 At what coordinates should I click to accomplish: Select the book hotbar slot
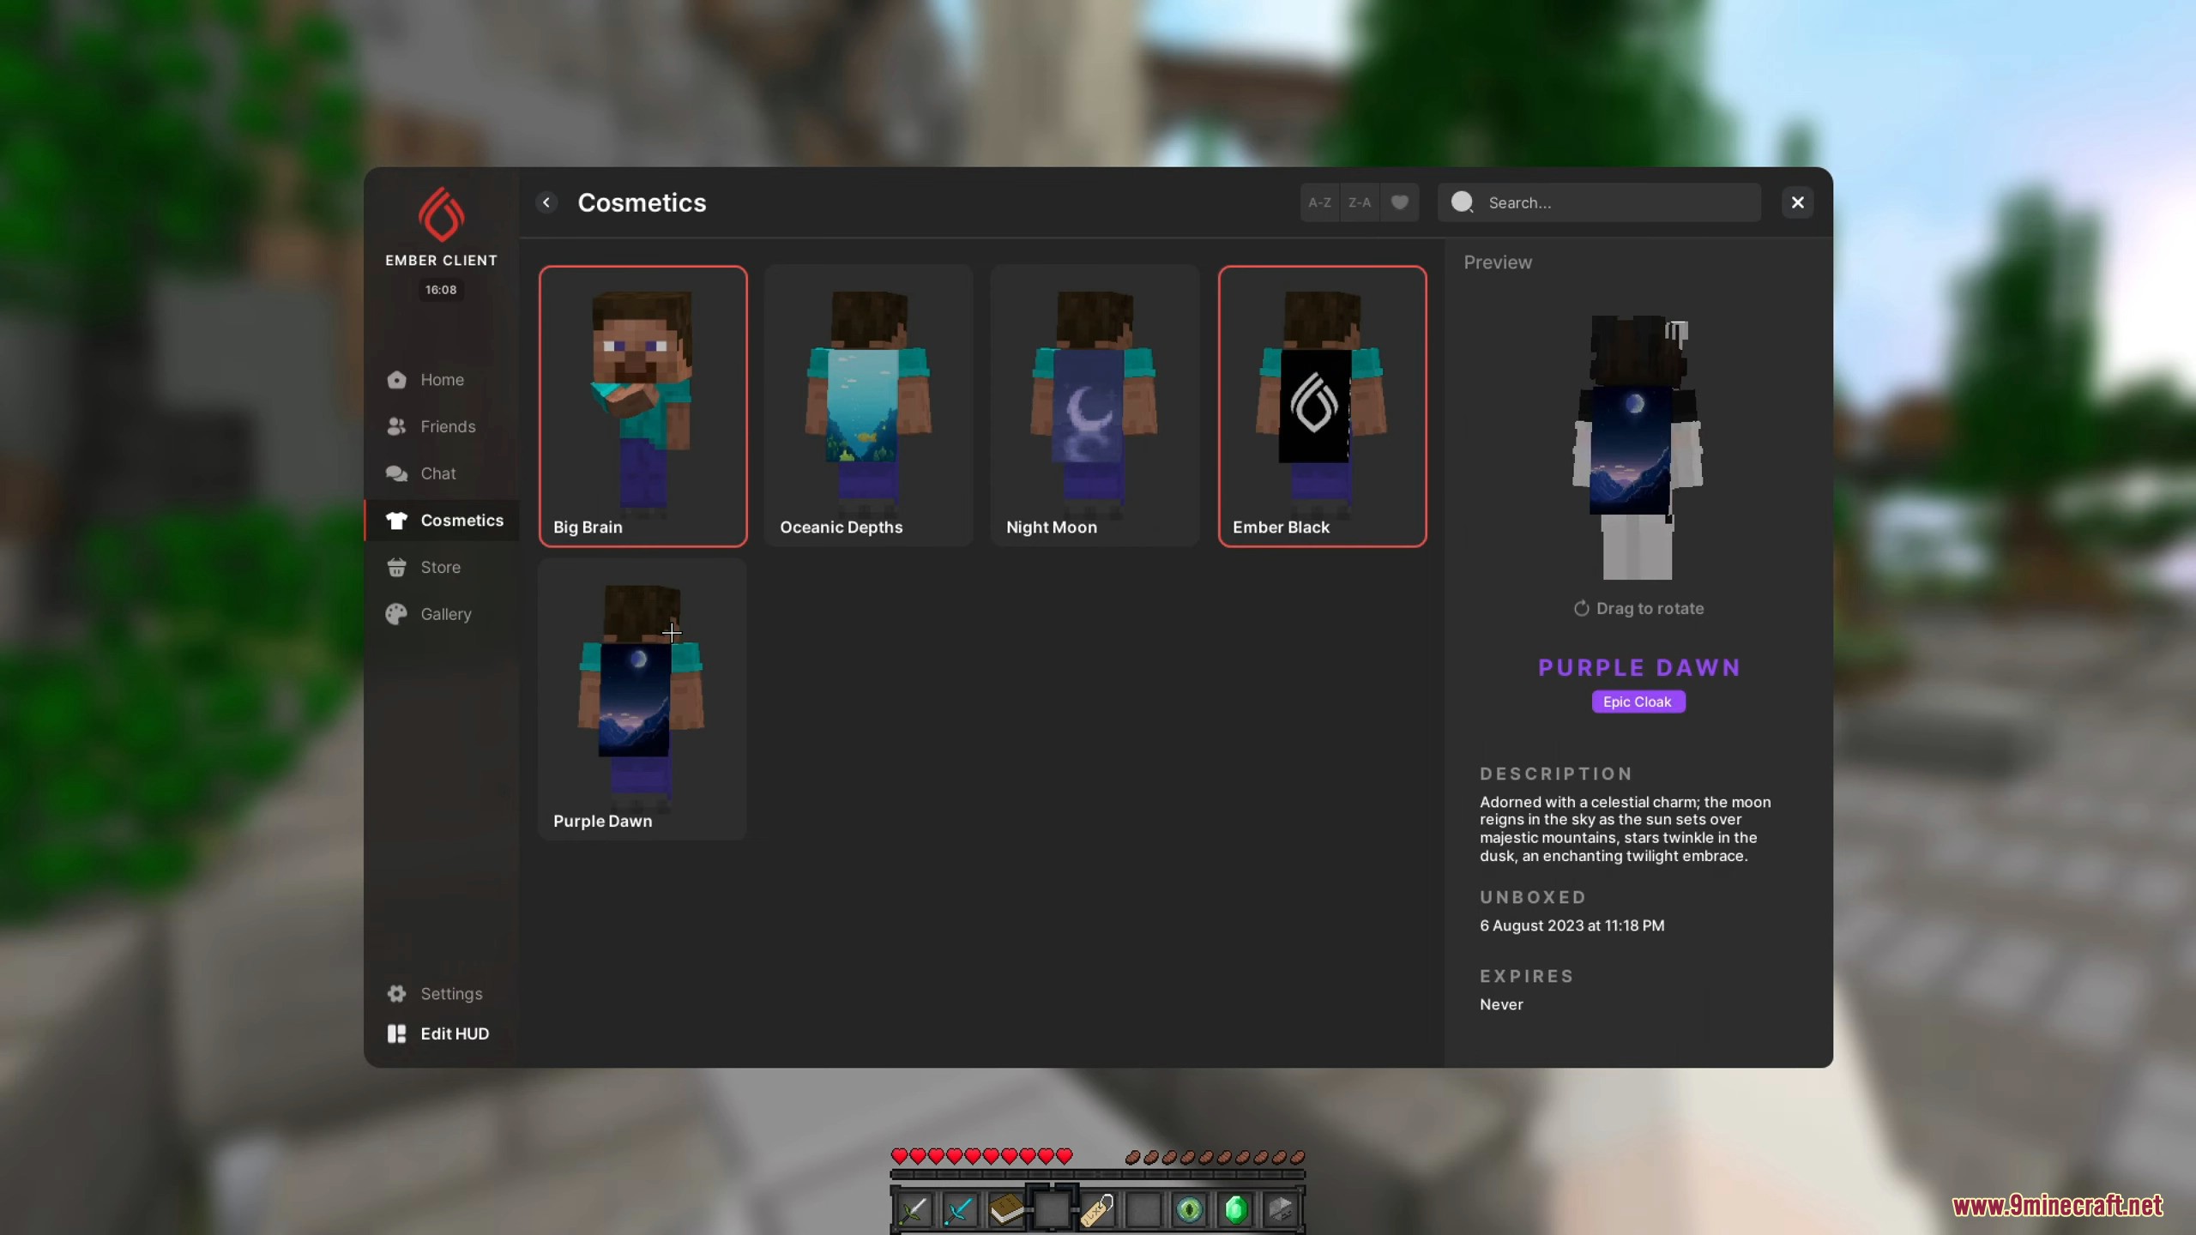tap(1006, 1210)
